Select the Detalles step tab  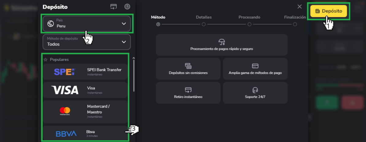[204, 17]
